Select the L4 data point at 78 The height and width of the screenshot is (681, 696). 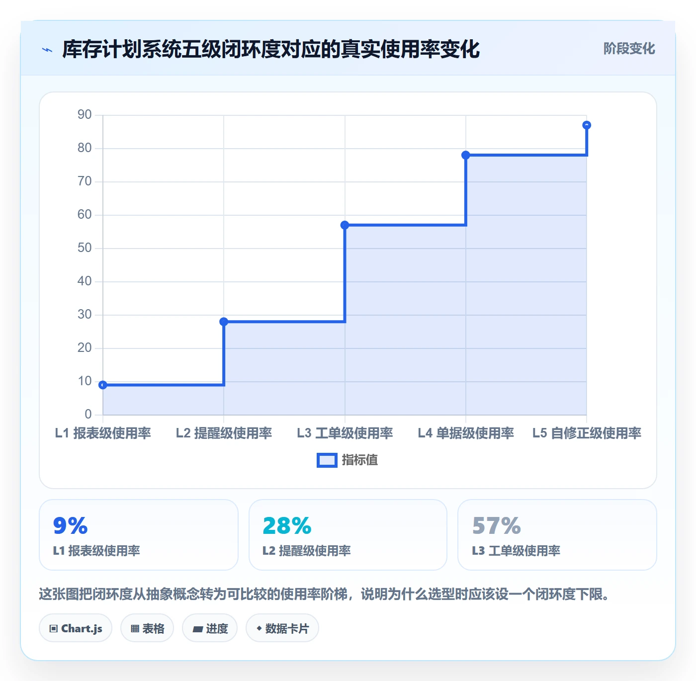coord(466,155)
